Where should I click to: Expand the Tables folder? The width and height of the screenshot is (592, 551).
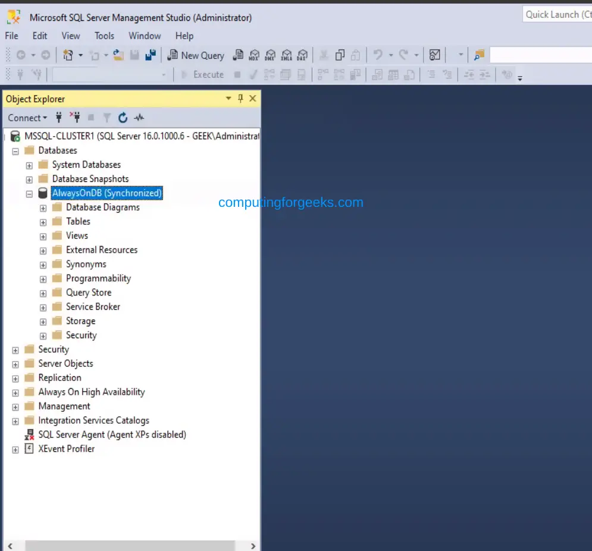pos(43,222)
